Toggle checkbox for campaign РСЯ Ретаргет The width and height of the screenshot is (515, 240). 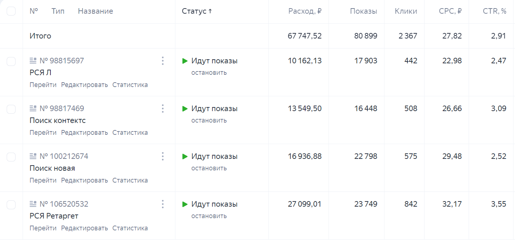point(11,205)
